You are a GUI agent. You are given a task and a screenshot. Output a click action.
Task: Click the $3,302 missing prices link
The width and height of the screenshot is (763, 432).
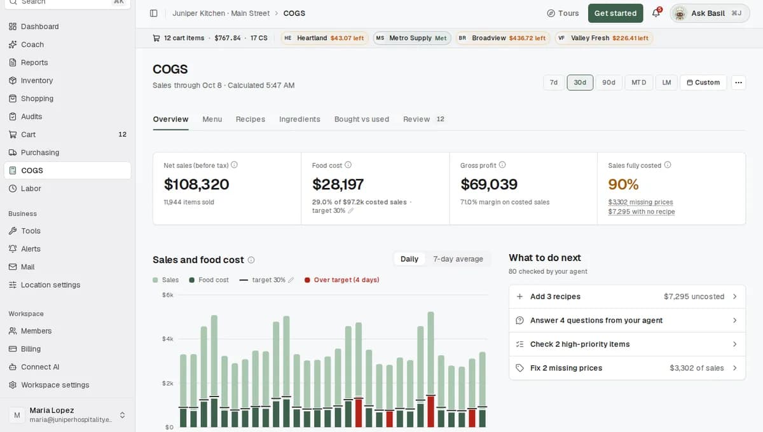640,202
